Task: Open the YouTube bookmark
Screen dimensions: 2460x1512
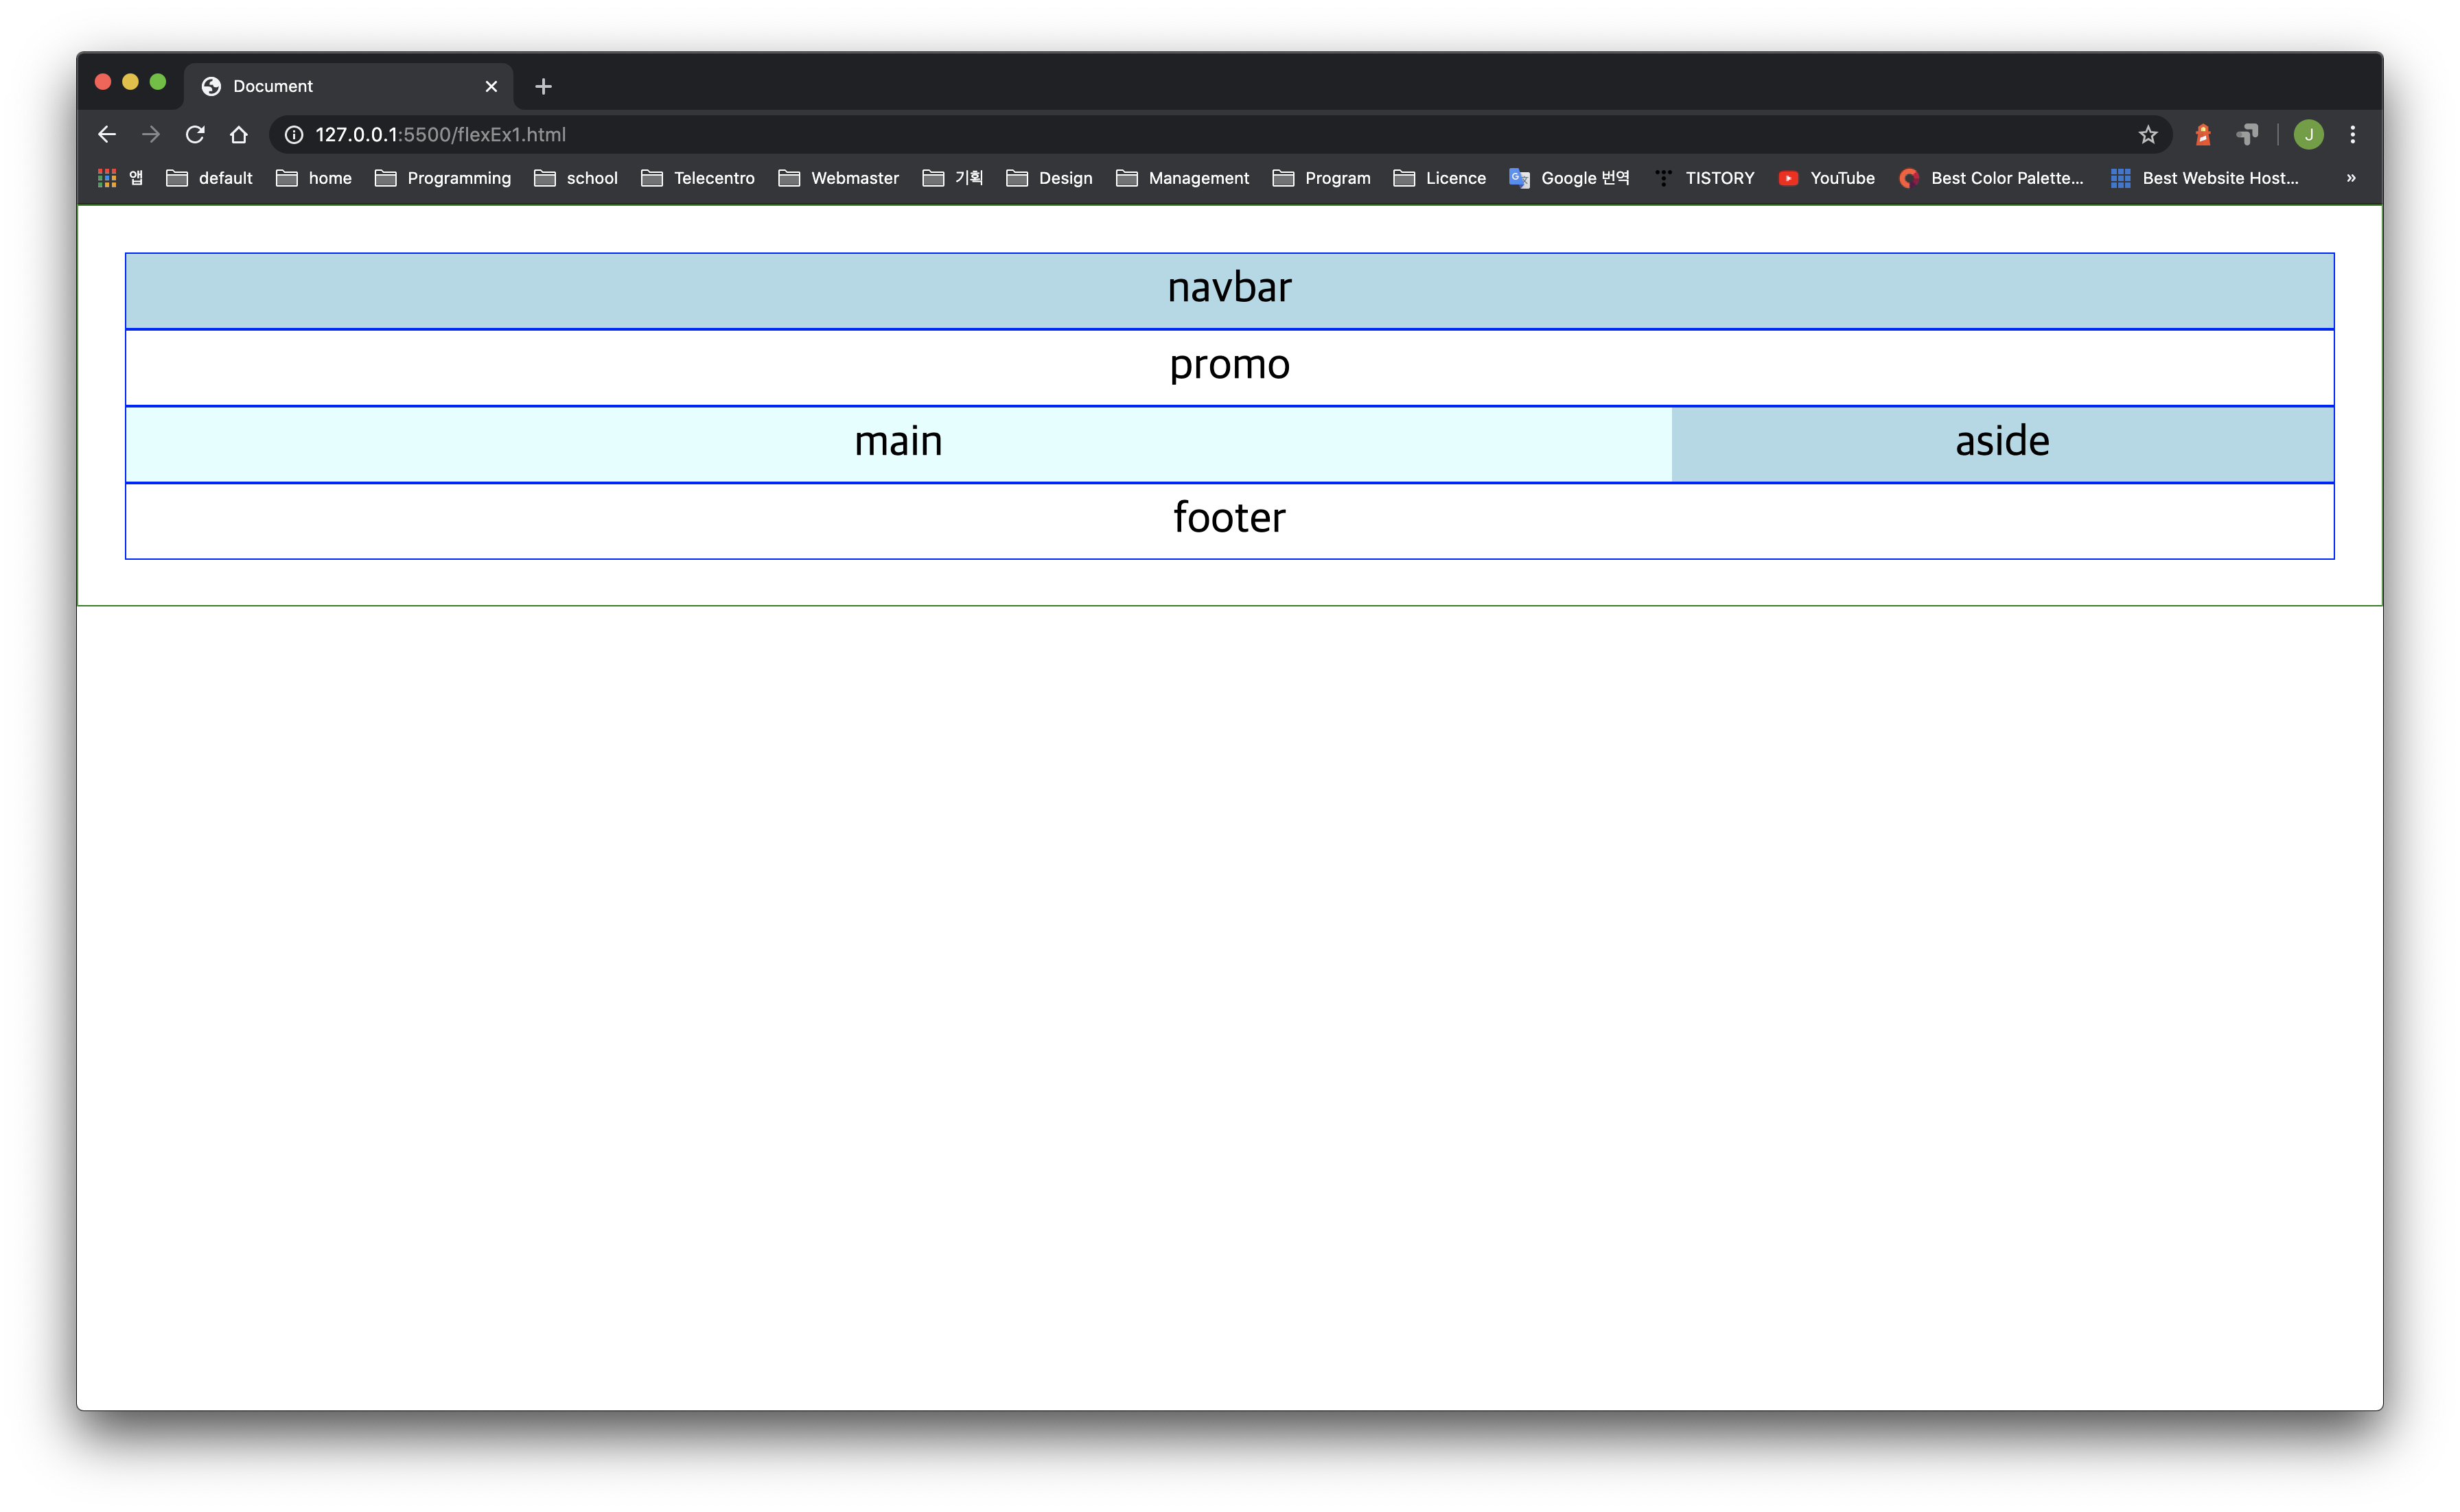Action: pos(1826,178)
